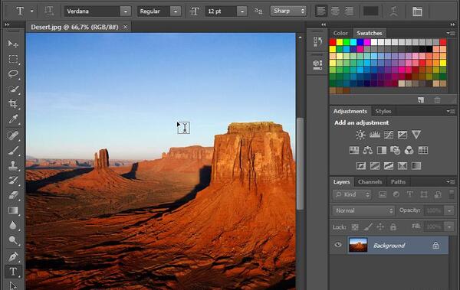Add a Black & White adjustment
Screen dimensions: 460x290
tap(381, 150)
